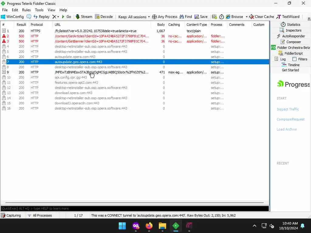
Task: Select the Get Started tab
Action: 290,70
